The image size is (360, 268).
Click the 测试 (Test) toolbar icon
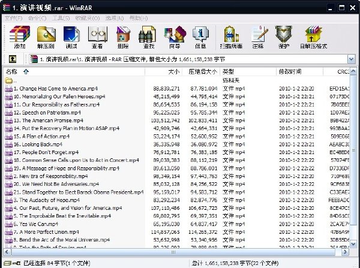tap(71, 34)
